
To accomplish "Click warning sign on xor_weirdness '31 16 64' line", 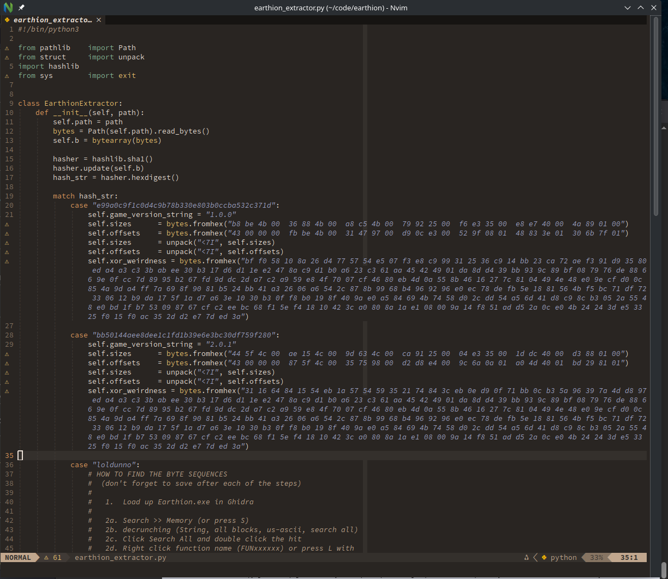I will (7, 391).
